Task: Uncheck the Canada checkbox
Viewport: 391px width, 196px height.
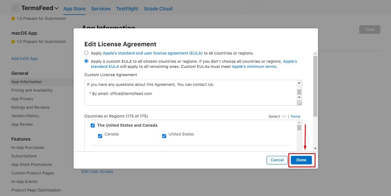Action: [x=100, y=136]
